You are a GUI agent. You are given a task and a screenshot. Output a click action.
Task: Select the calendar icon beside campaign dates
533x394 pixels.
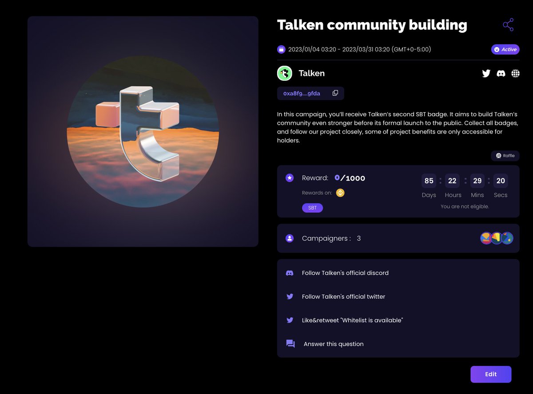click(281, 49)
